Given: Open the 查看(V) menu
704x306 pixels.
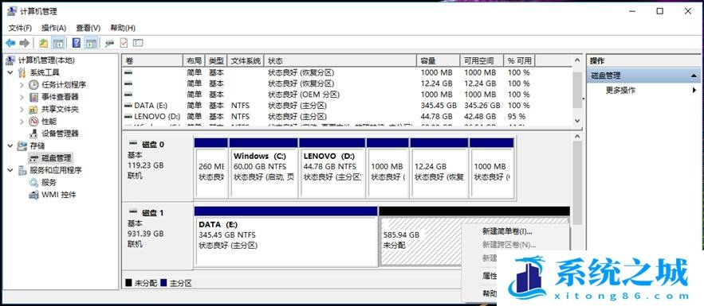Looking at the screenshot, I should point(88,28).
